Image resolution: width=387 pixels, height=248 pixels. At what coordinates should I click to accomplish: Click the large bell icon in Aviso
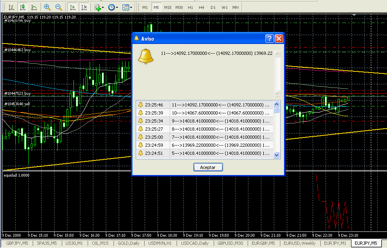145,56
